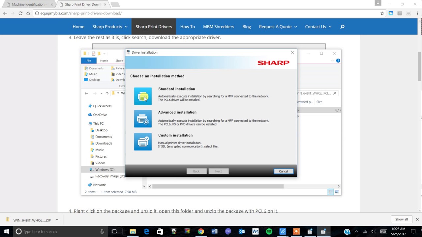Open the Windows Start menu
The height and width of the screenshot is (237, 422).
coord(6,231)
